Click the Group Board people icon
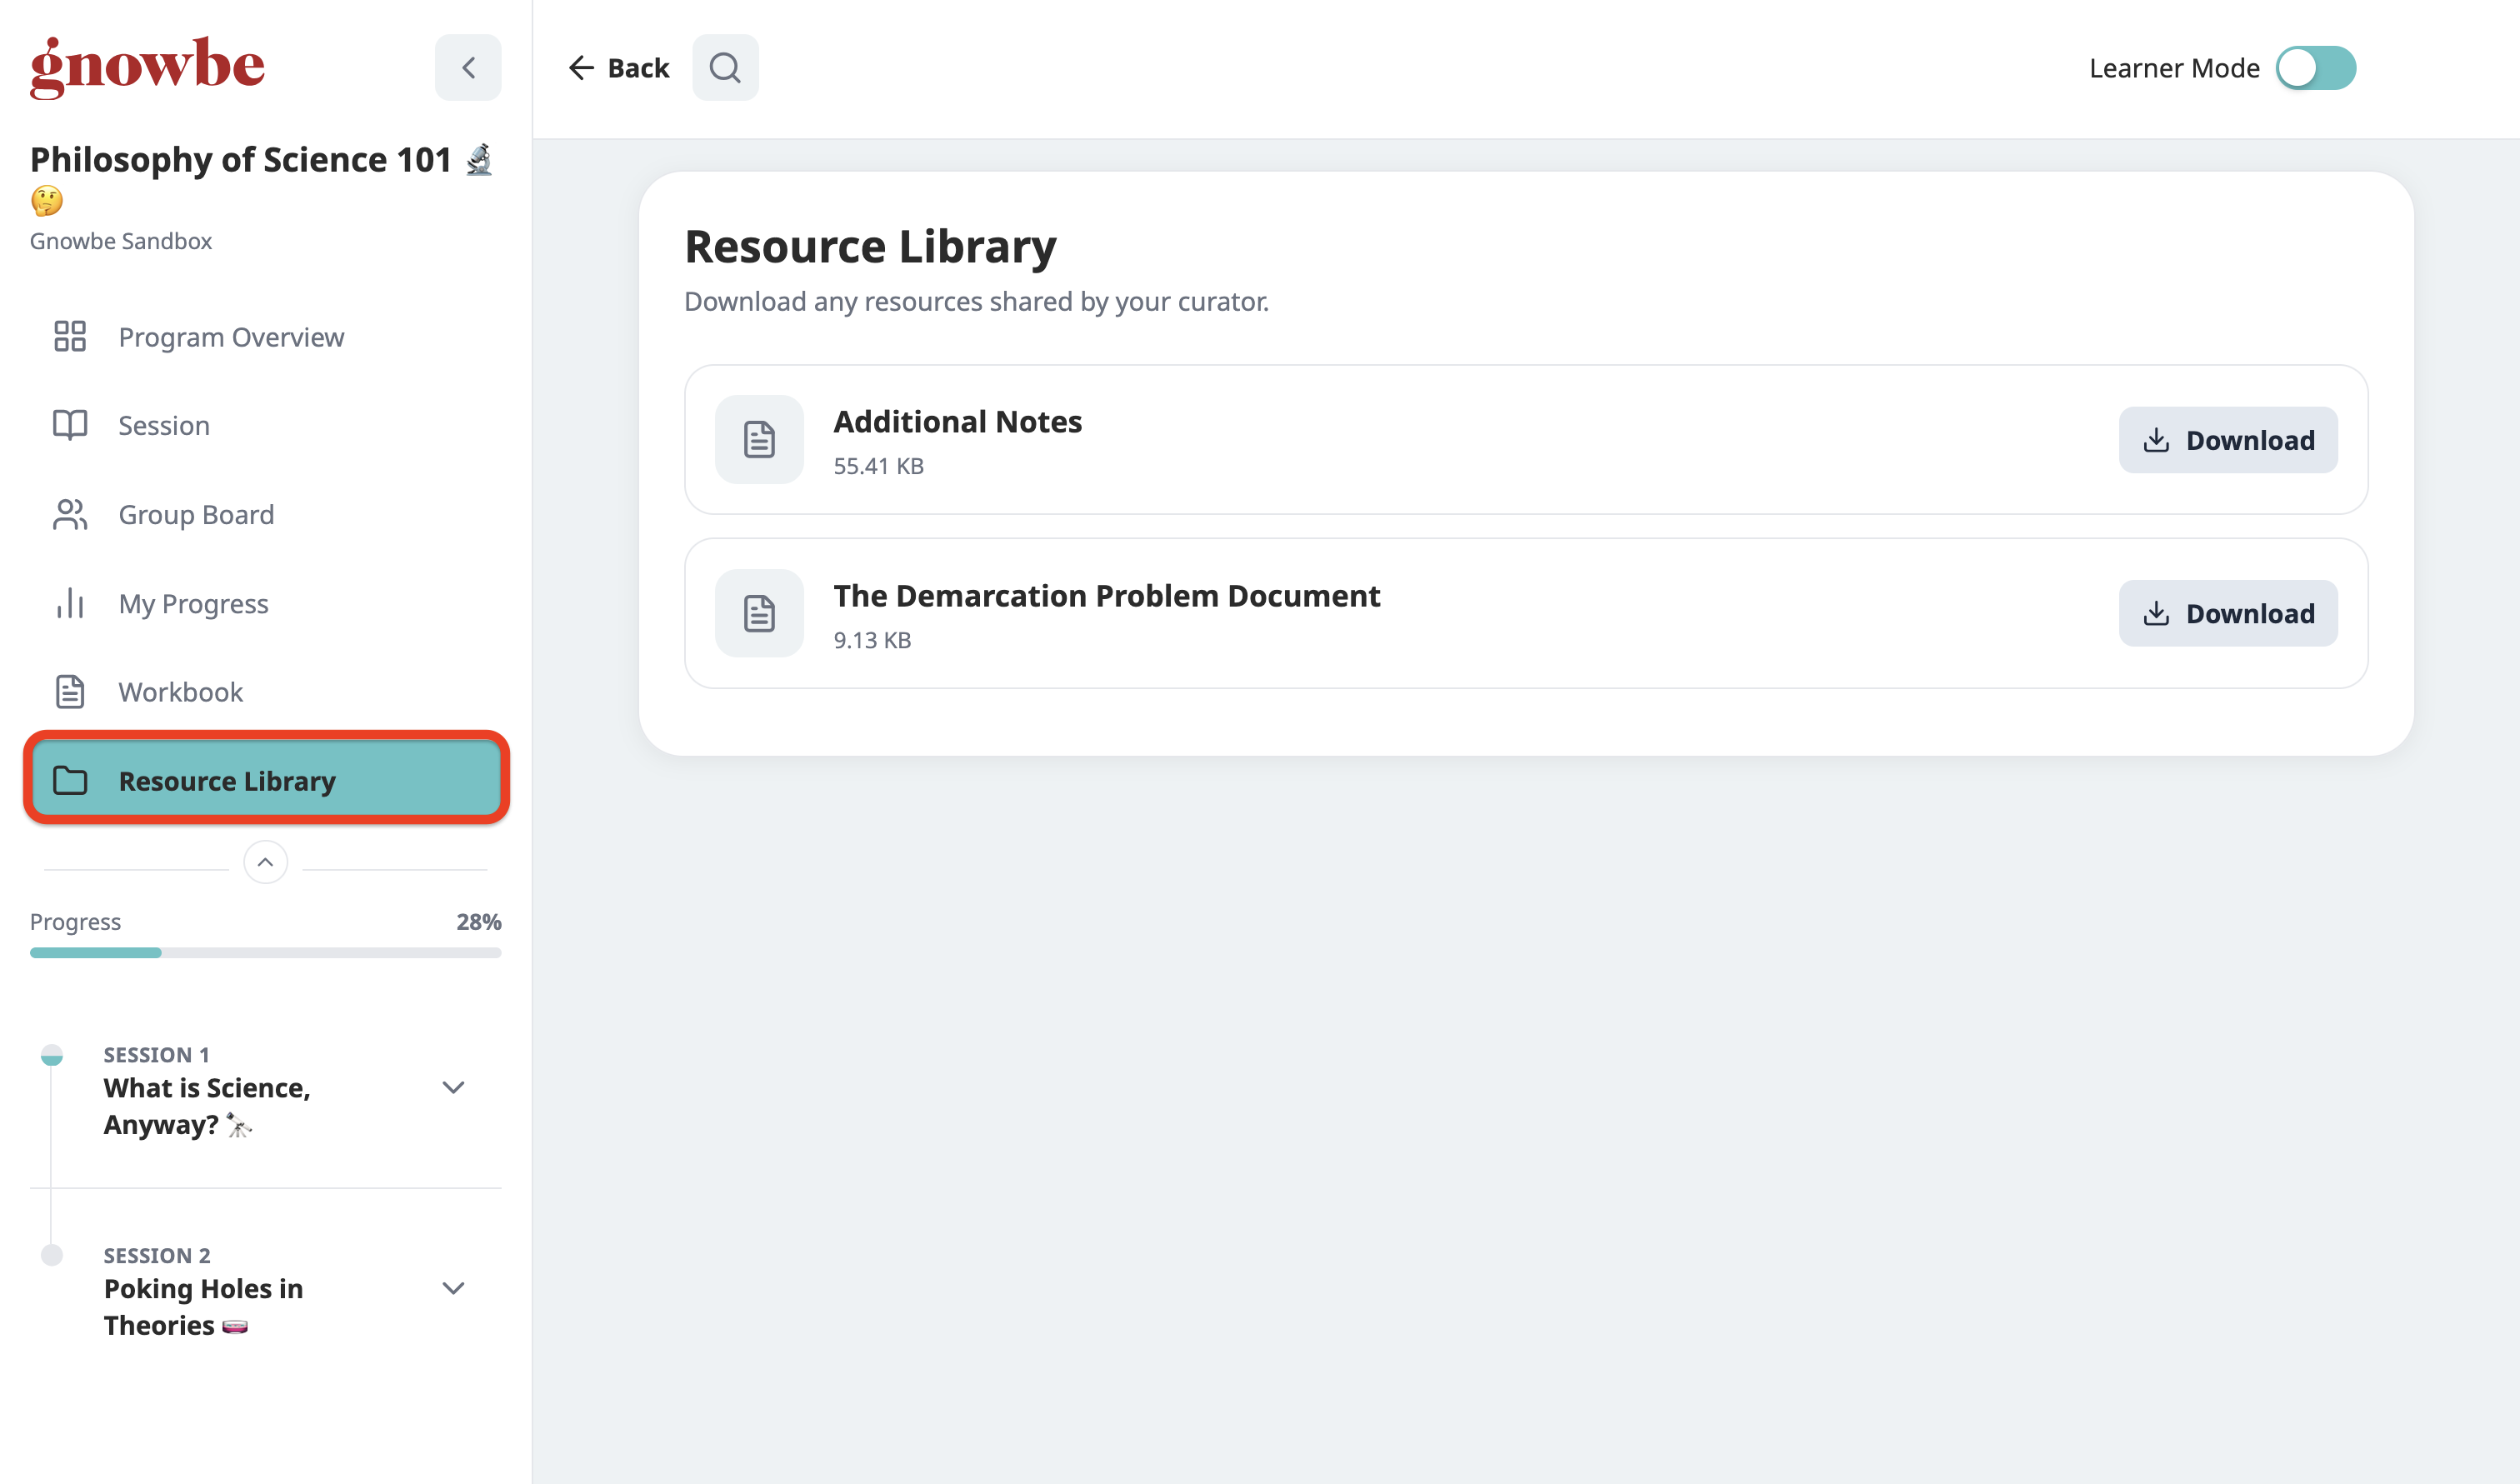Screen dimensions: 2520x1484 click(x=70, y=514)
